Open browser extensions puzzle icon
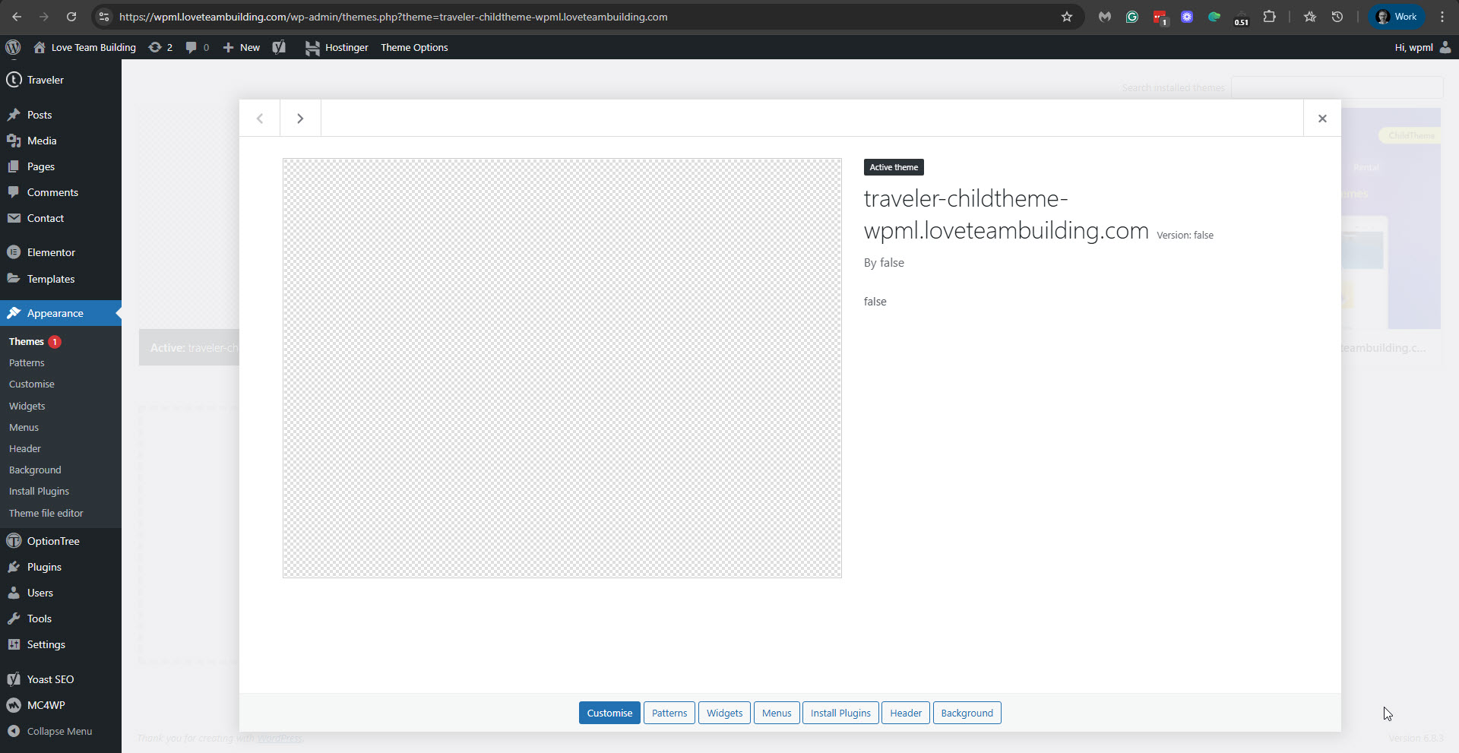Image resolution: width=1459 pixels, height=753 pixels. (1269, 17)
